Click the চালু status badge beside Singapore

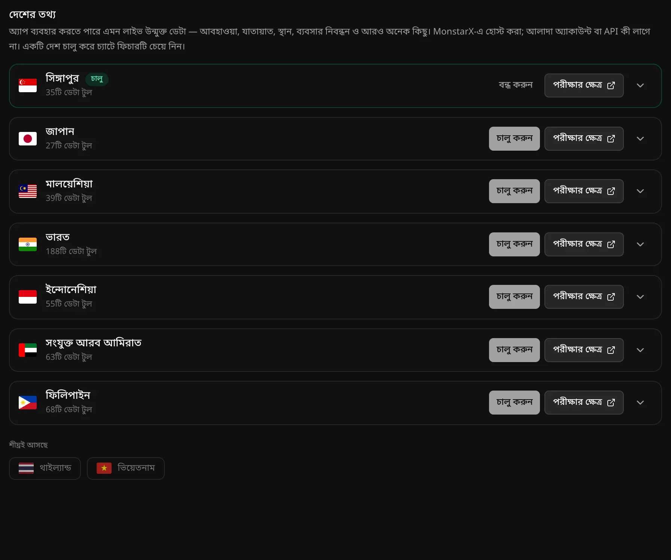97,79
